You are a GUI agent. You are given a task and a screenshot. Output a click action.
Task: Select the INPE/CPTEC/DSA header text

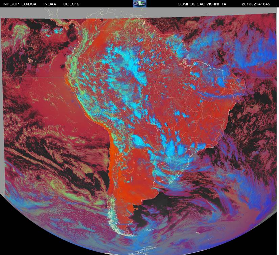[x=20, y=4]
